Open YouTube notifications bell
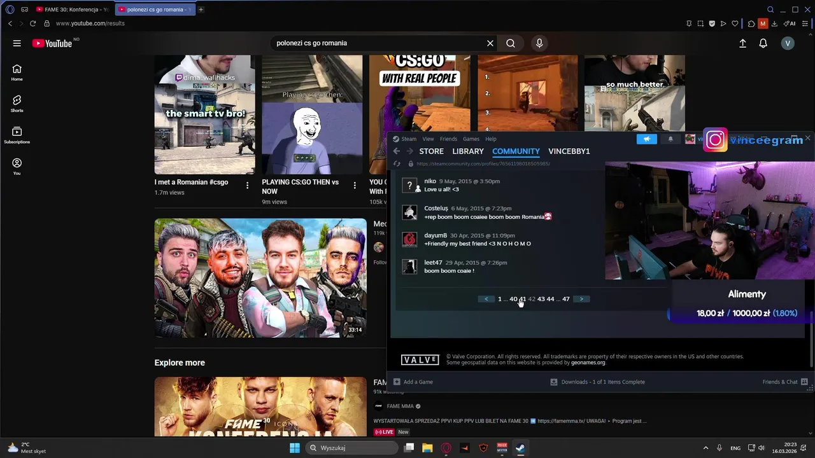815x458 pixels. [x=763, y=43]
